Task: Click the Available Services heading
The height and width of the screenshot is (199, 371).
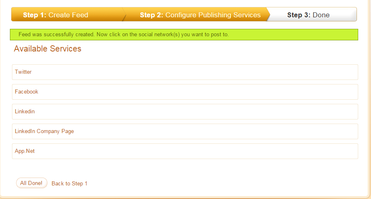Action: pyautogui.click(x=47, y=49)
